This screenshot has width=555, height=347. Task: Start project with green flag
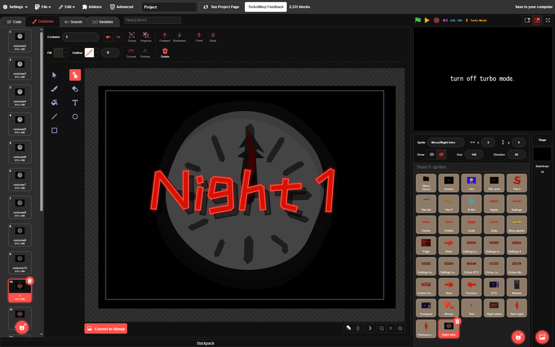click(418, 20)
